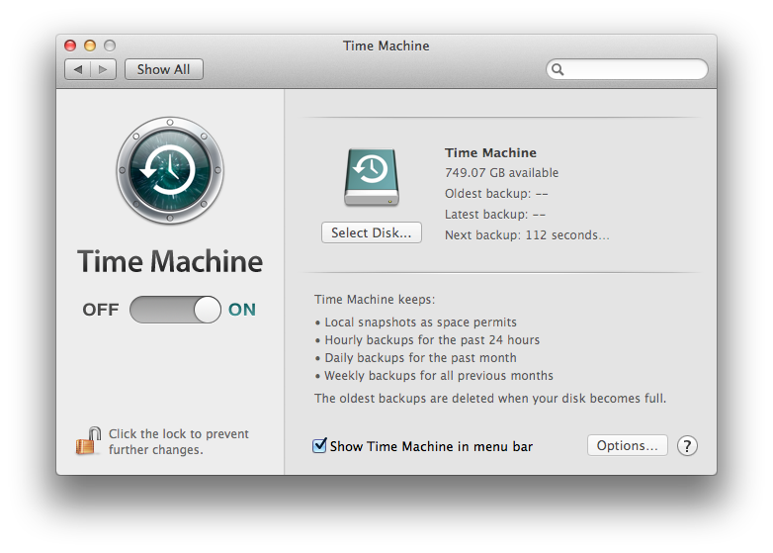Click the bold 'Time Machine' disk name
Viewport: 773px width, 553px height.
490,152
